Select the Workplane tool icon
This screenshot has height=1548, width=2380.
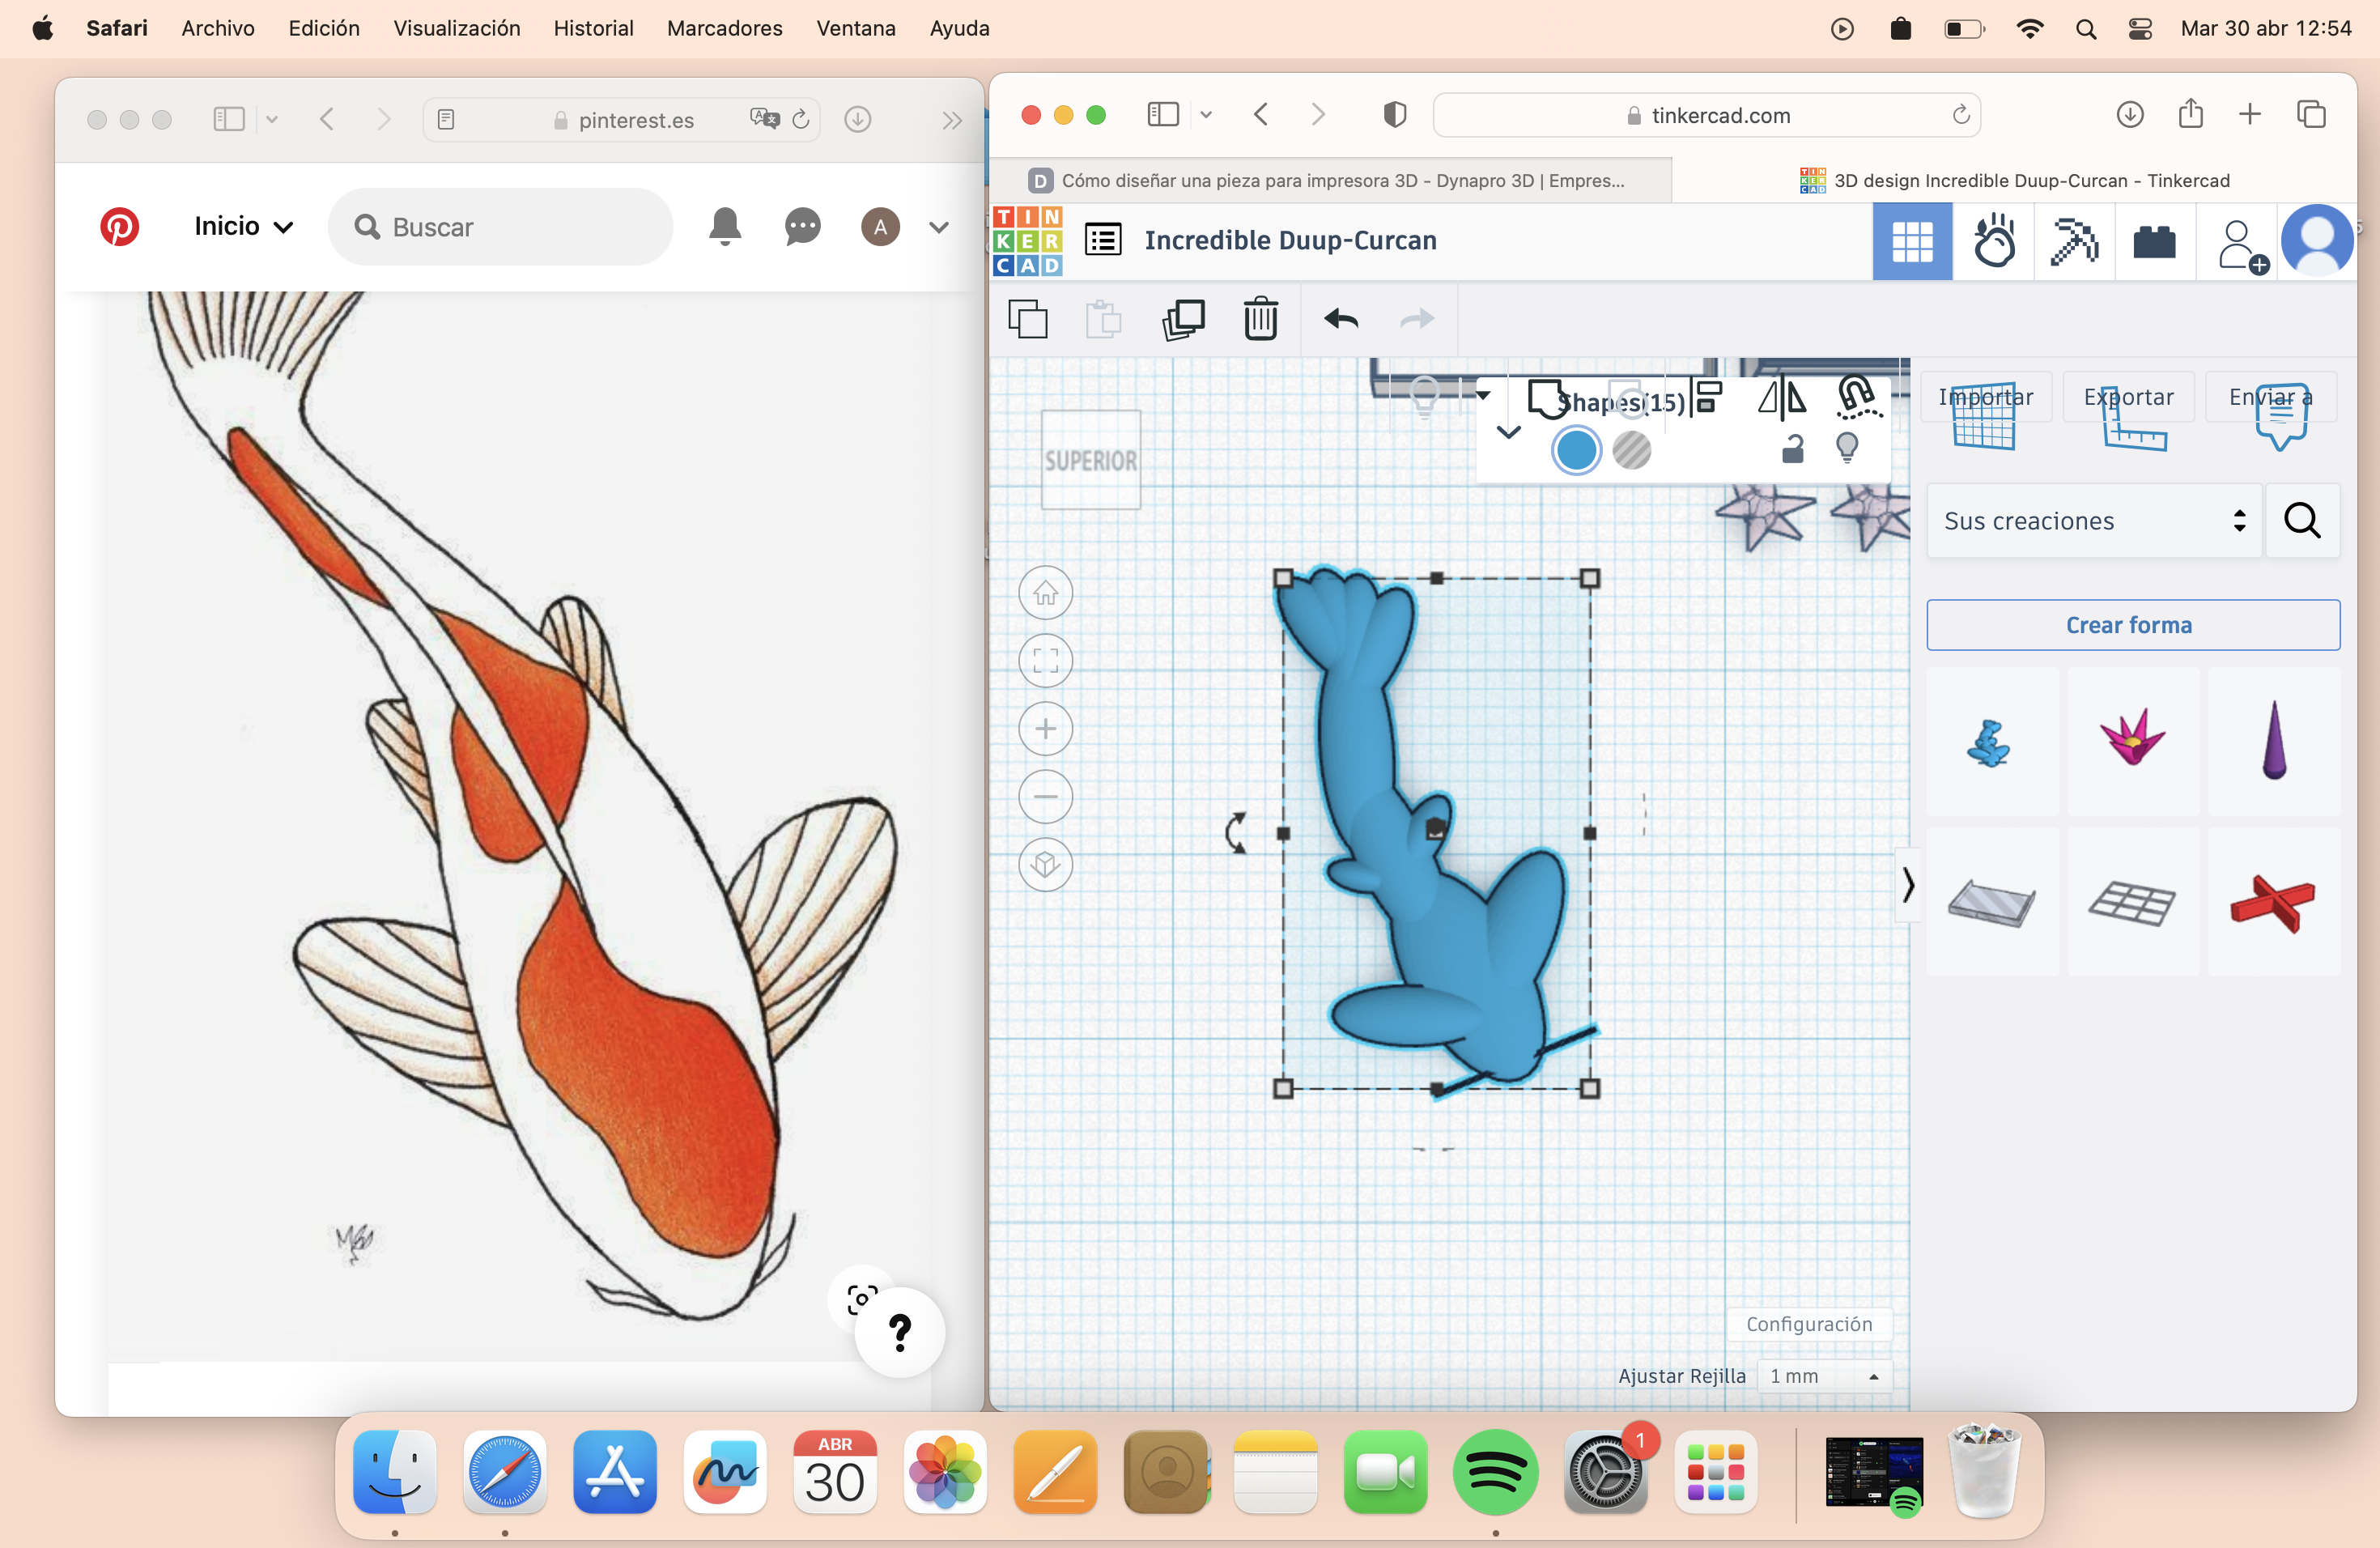coord(1984,417)
